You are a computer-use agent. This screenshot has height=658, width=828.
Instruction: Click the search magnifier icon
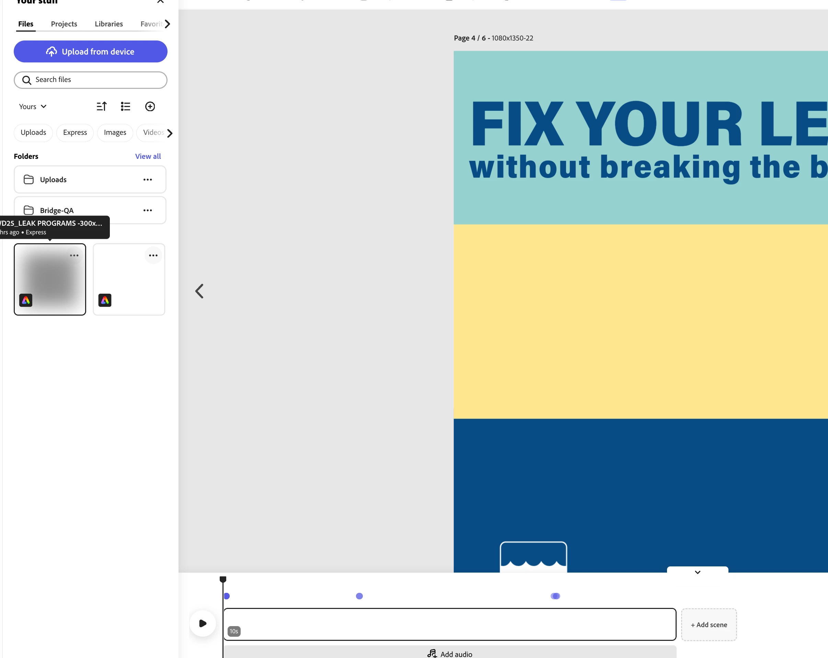click(26, 80)
